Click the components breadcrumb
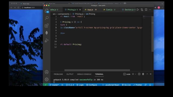Viewport: 173px width, 97px height. tap(64, 14)
